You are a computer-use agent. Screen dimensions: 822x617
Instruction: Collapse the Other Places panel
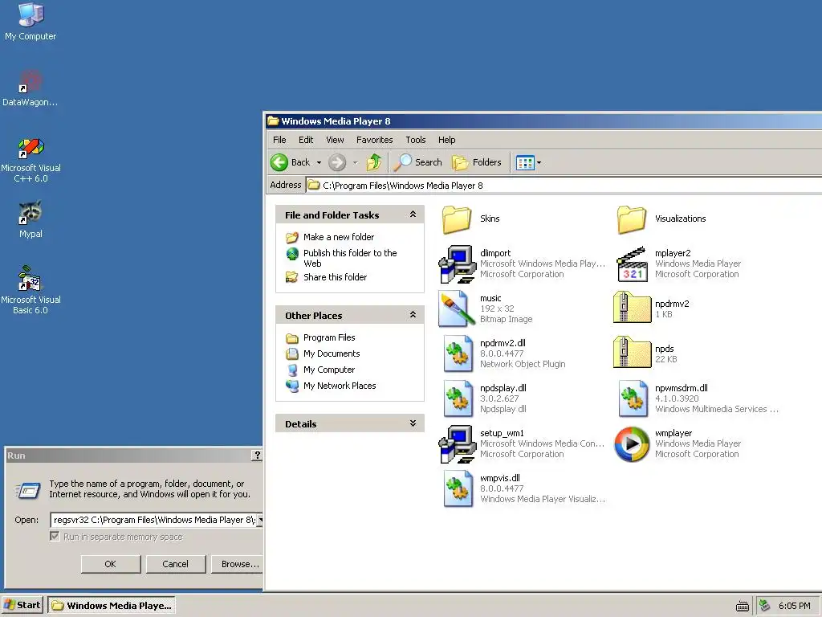pos(413,315)
